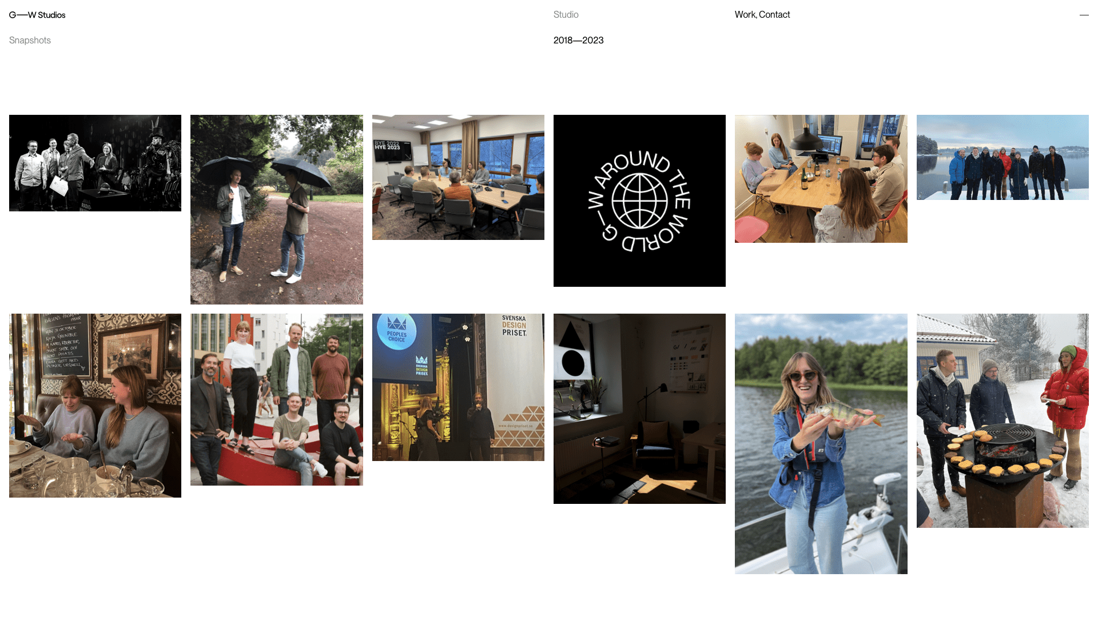The height and width of the screenshot is (617, 1098).
Task: Go to the Contact page link
Action: [774, 15]
